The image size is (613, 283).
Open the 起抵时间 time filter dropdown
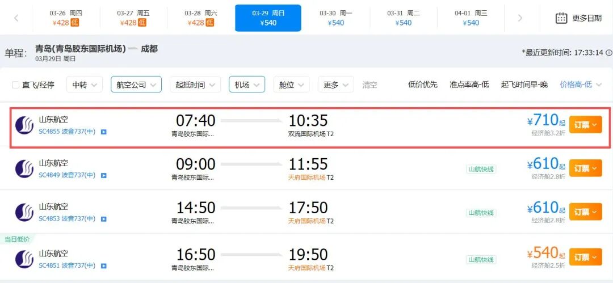point(195,85)
